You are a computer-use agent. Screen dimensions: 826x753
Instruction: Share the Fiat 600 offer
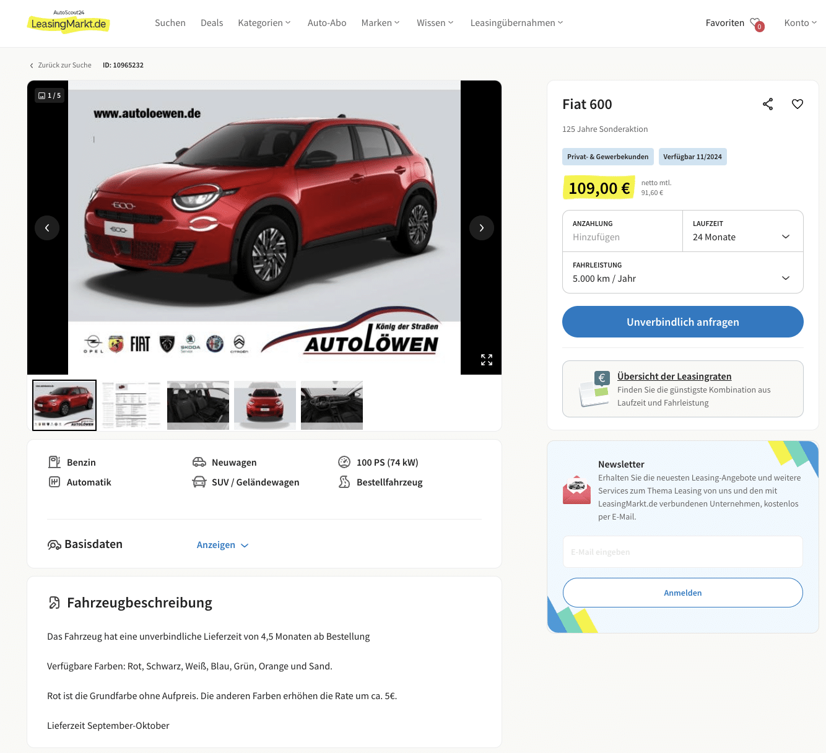point(768,104)
